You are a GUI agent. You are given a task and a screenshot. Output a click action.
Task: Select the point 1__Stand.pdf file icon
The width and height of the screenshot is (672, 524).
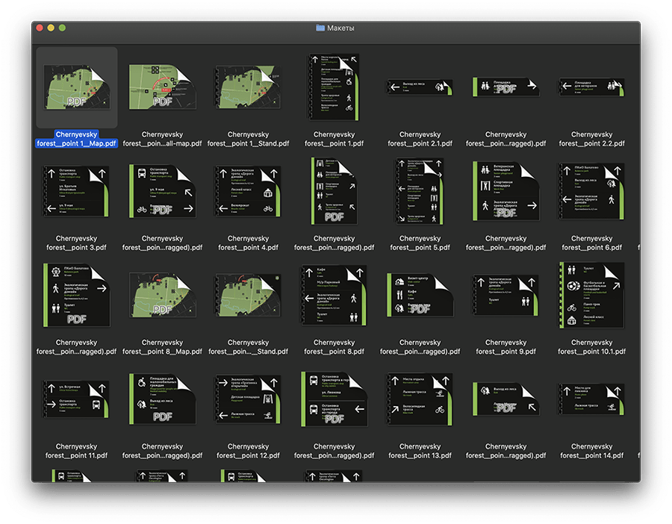pyautogui.click(x=247, y=87)
